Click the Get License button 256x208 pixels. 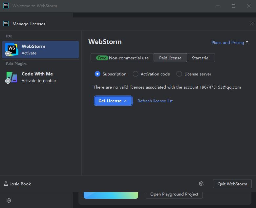click(x=113, y=101)
